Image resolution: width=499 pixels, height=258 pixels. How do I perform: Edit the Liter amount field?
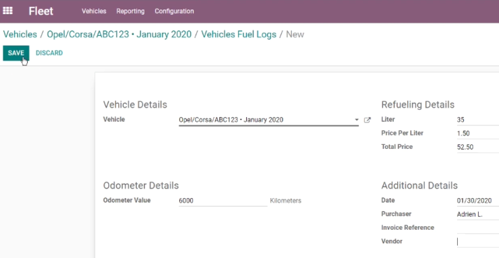[478, 120]
